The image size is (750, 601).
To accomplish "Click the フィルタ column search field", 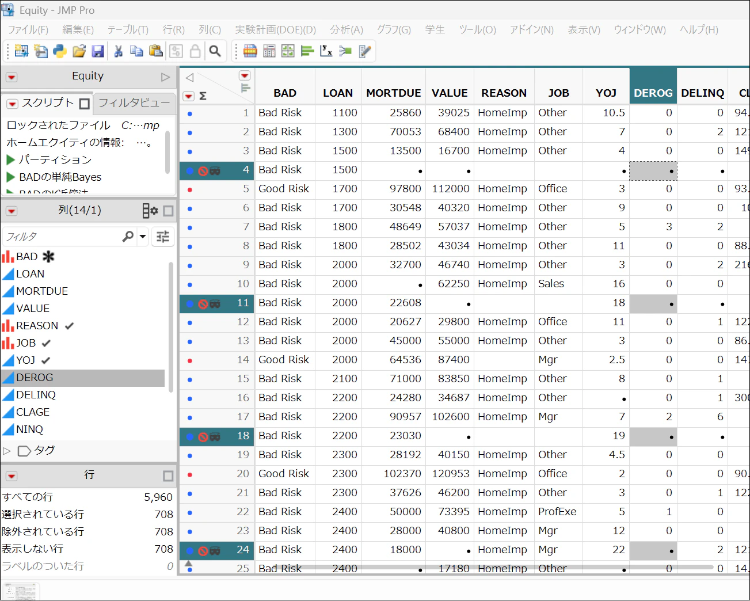I will tap(62, 237).
